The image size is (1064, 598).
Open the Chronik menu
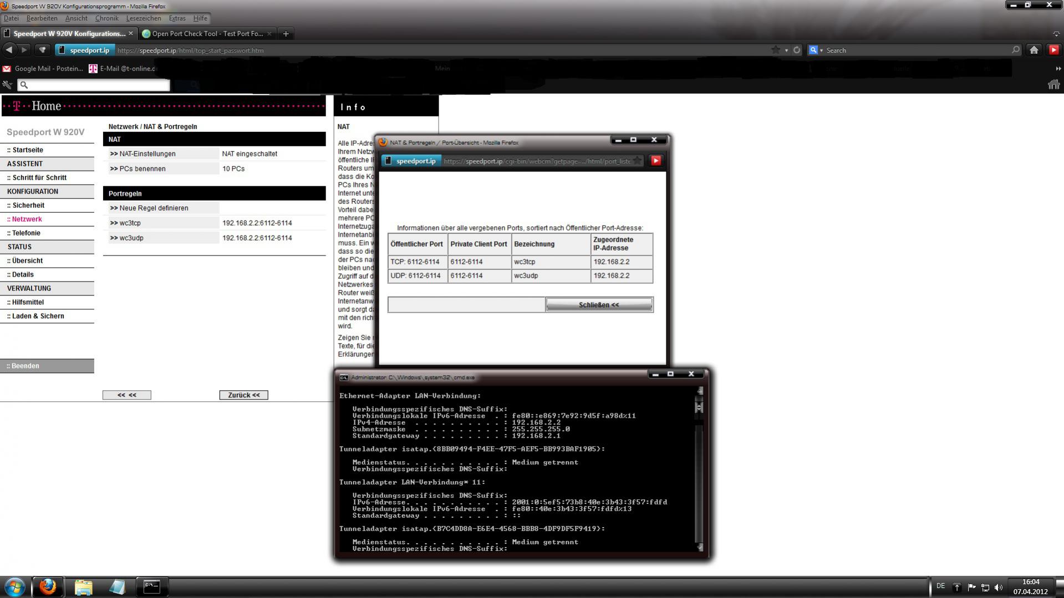[106, 18]
